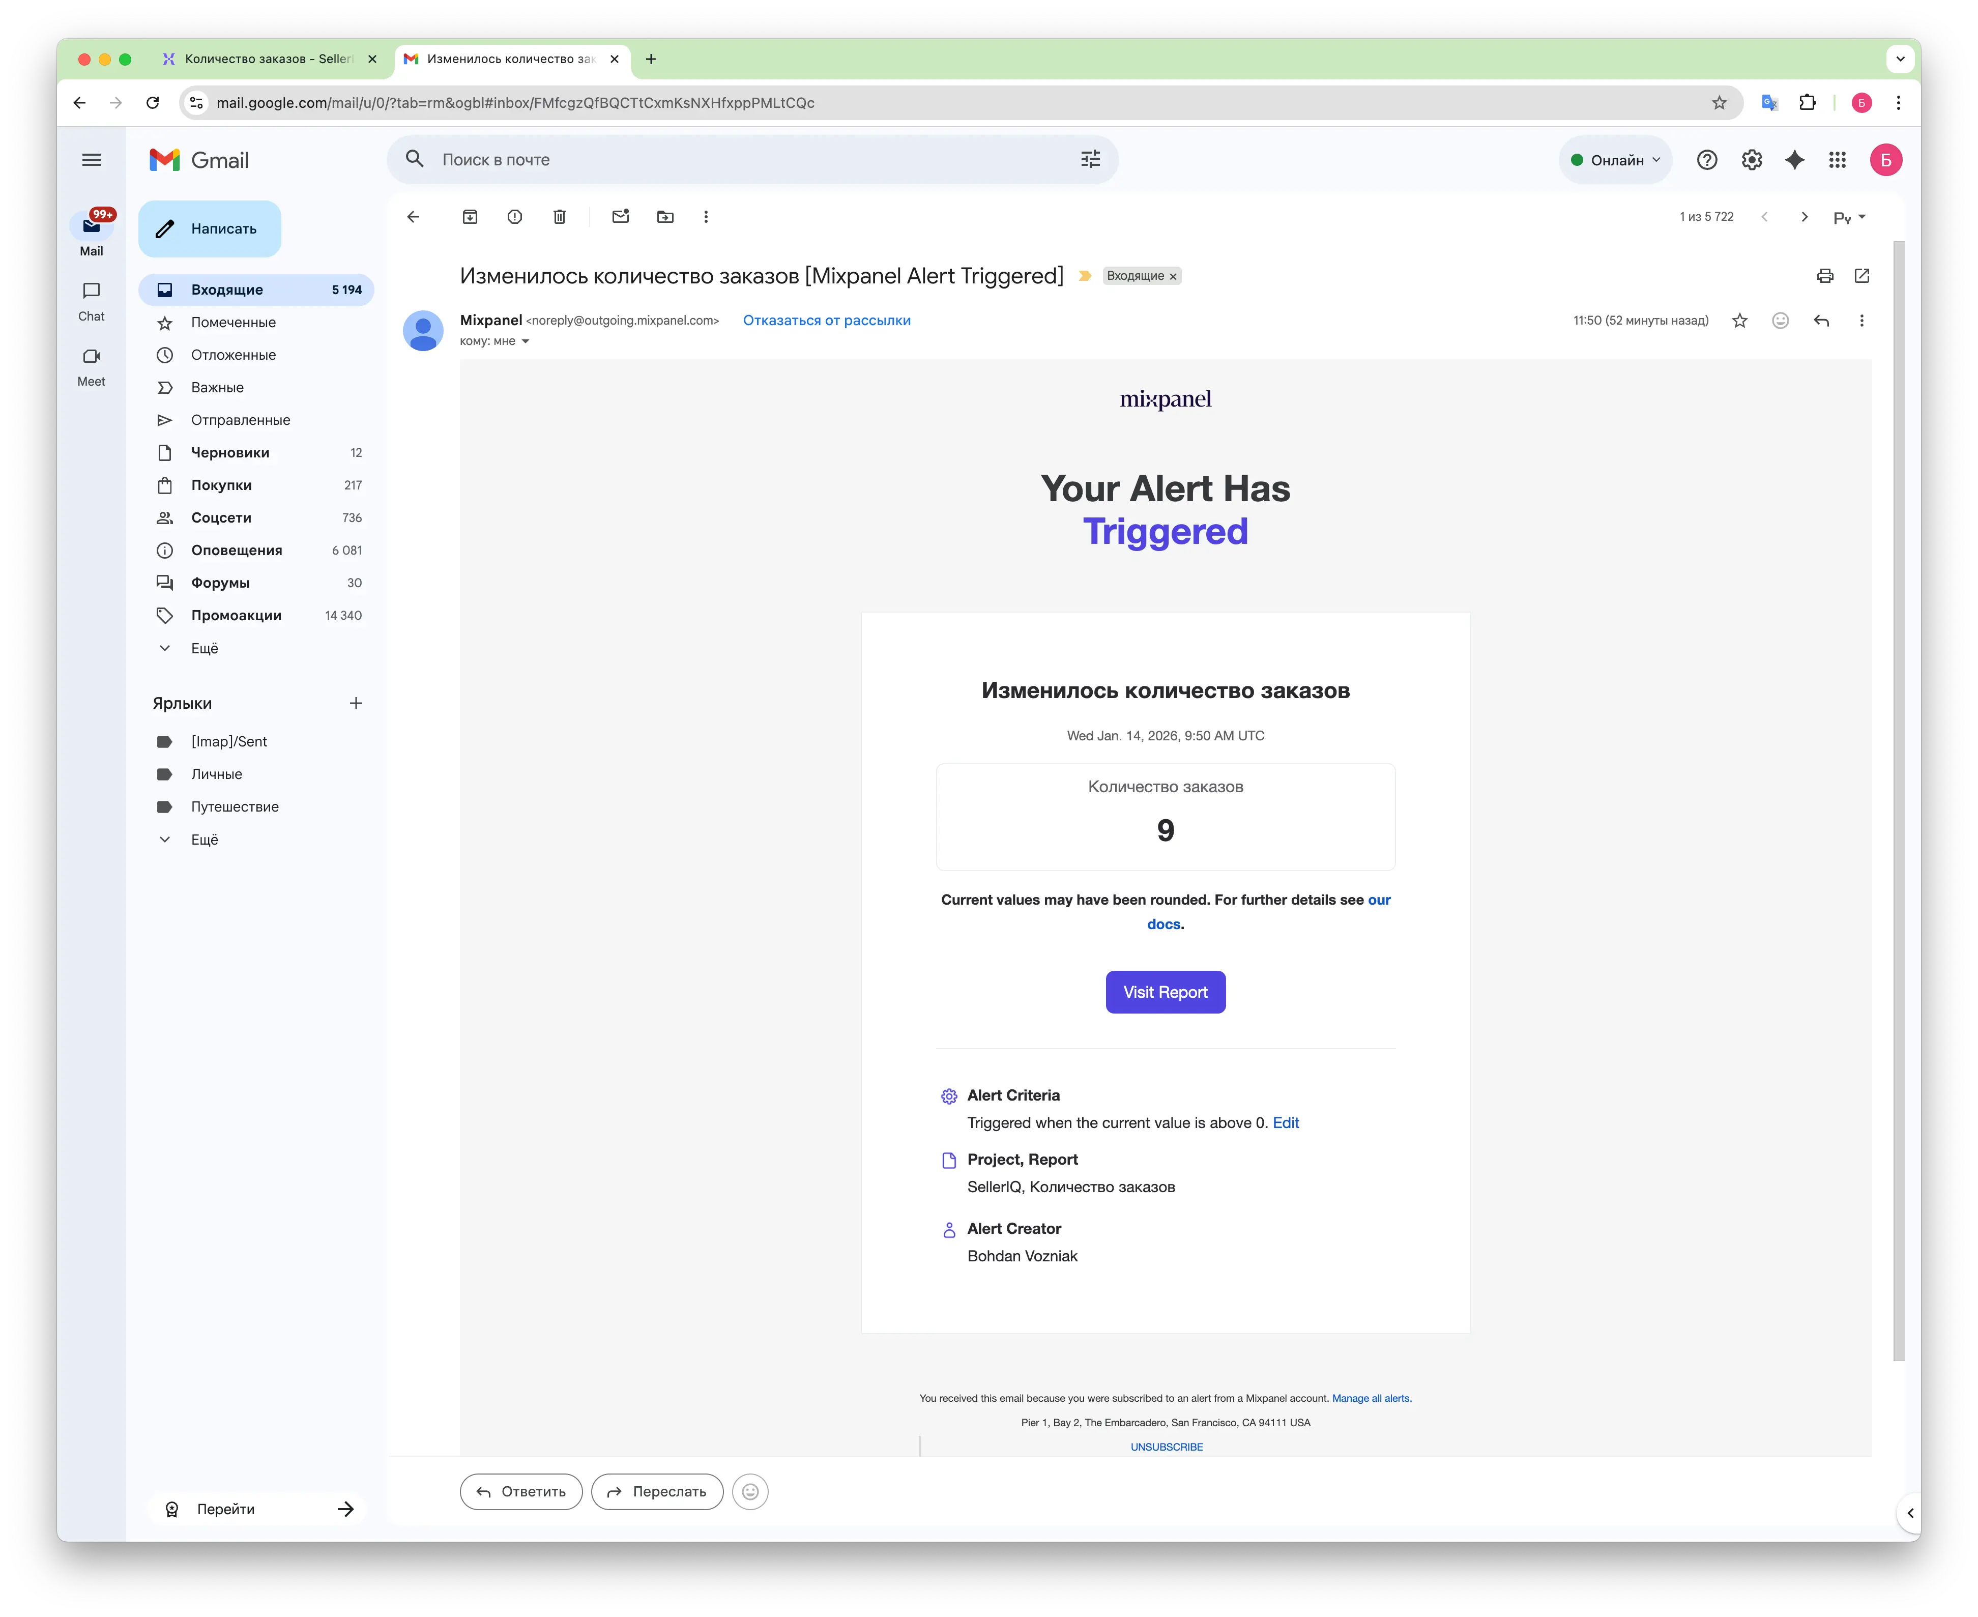Open the Gemini sparkle icon
Image resolution: width=1978 pixels, height=1617 pixels.
(1794, 160)
